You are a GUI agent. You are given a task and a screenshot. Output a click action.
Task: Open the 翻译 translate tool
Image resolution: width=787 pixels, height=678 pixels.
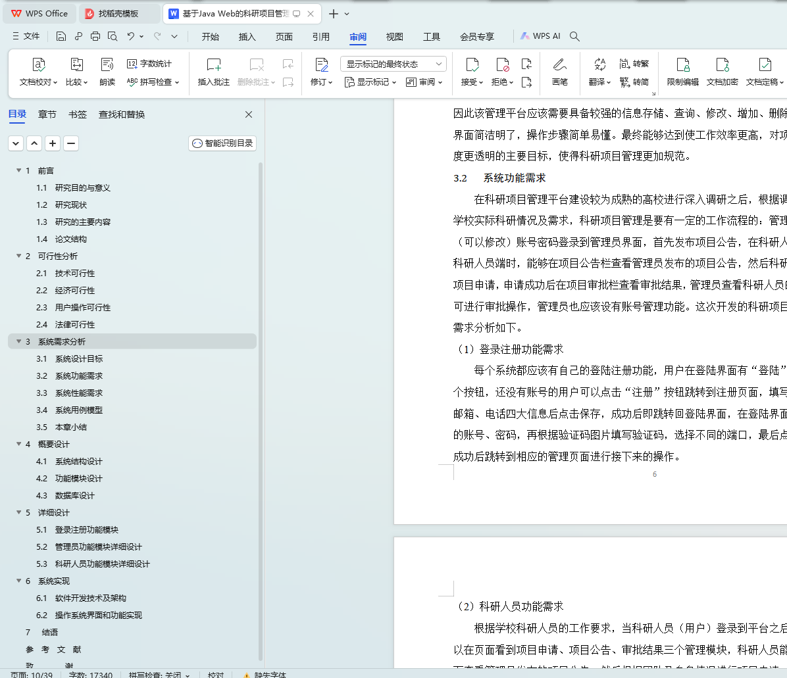click(599, 72)
